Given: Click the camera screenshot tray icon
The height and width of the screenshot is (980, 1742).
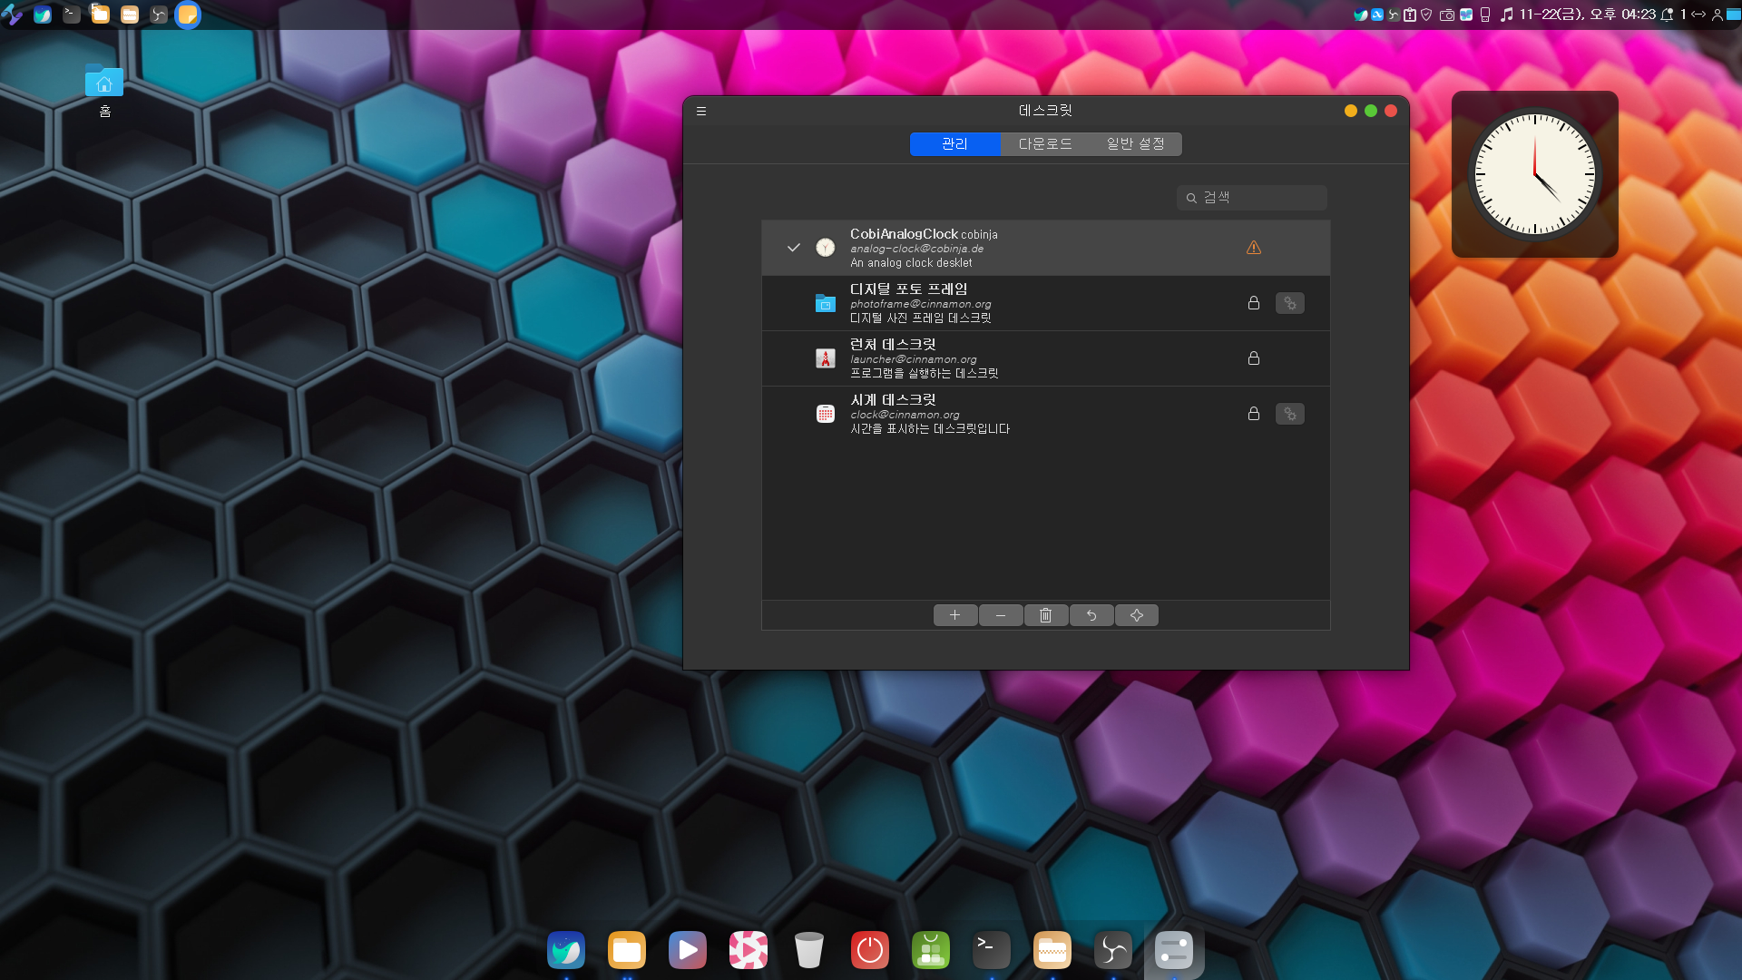Looking at the screenshot, I should coord(1447,15).
